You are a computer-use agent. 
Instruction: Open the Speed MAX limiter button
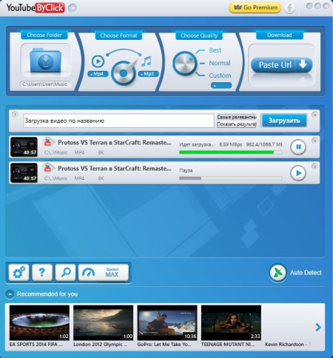[104, 272]
